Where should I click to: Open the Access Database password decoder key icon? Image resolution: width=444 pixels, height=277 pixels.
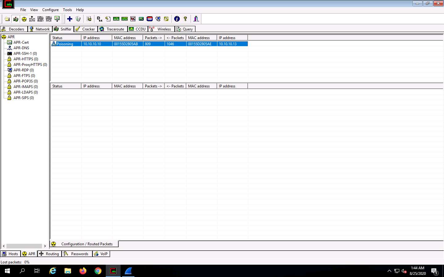pos(108,19)
